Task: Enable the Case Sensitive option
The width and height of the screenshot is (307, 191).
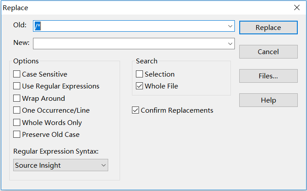Action: 17,74
